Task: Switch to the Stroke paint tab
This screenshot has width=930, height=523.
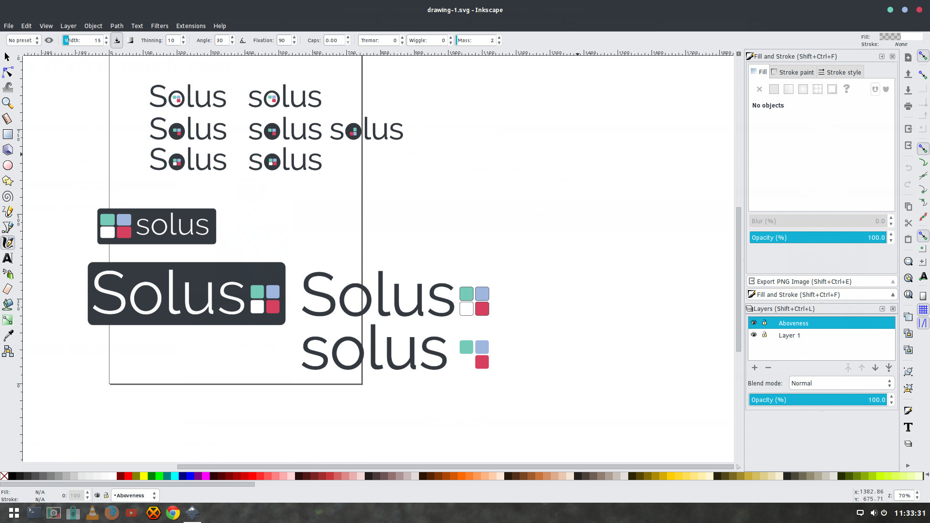Action: pyautogui.click(x=792, y=72)
